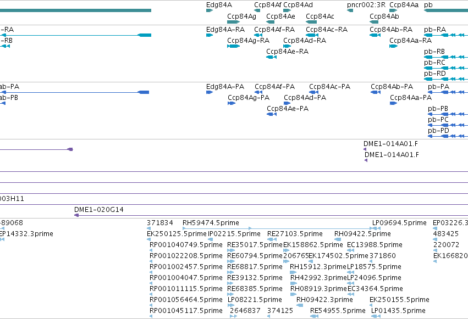This screenshot has height=319, width=468.
Task: Select the pb-RB transcript
Action: pos(446,57)
